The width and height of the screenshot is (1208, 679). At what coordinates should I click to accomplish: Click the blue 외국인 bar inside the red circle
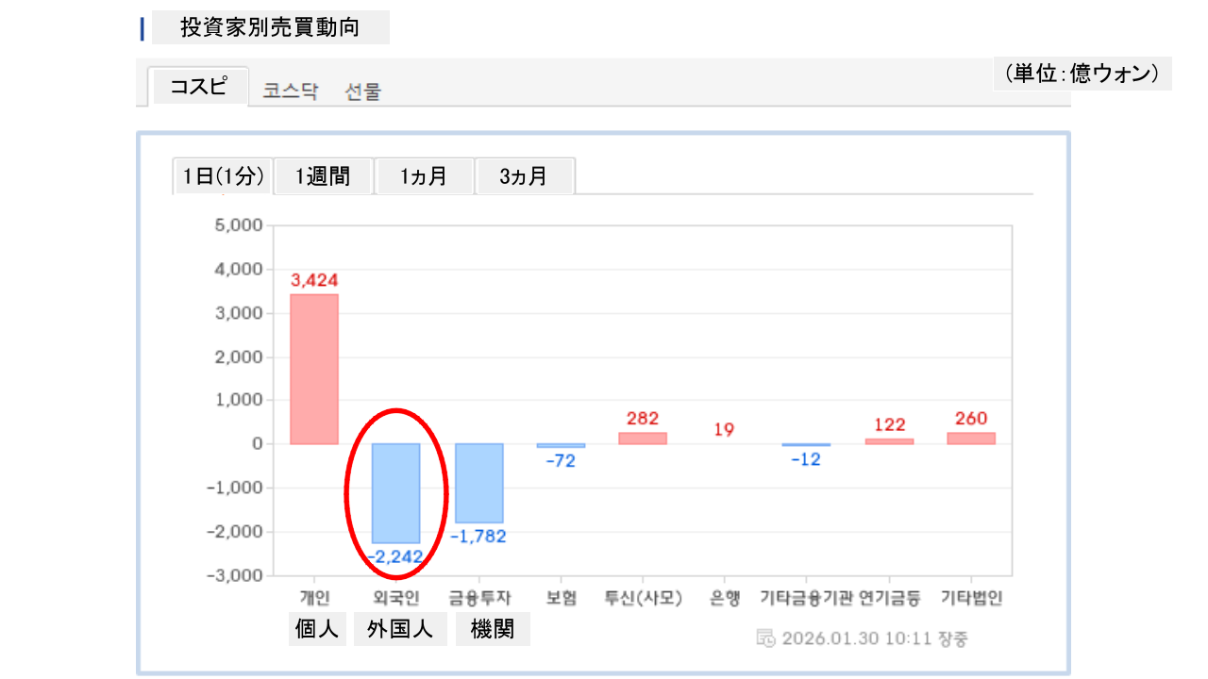point(395,492)
